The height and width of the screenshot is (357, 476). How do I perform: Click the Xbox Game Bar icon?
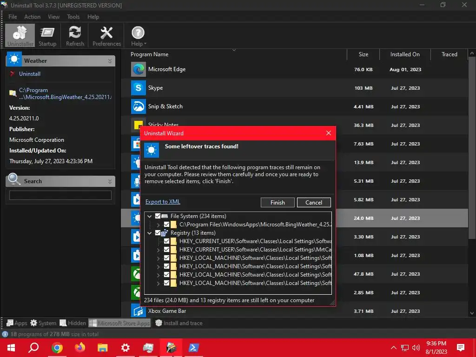[139, 311]
